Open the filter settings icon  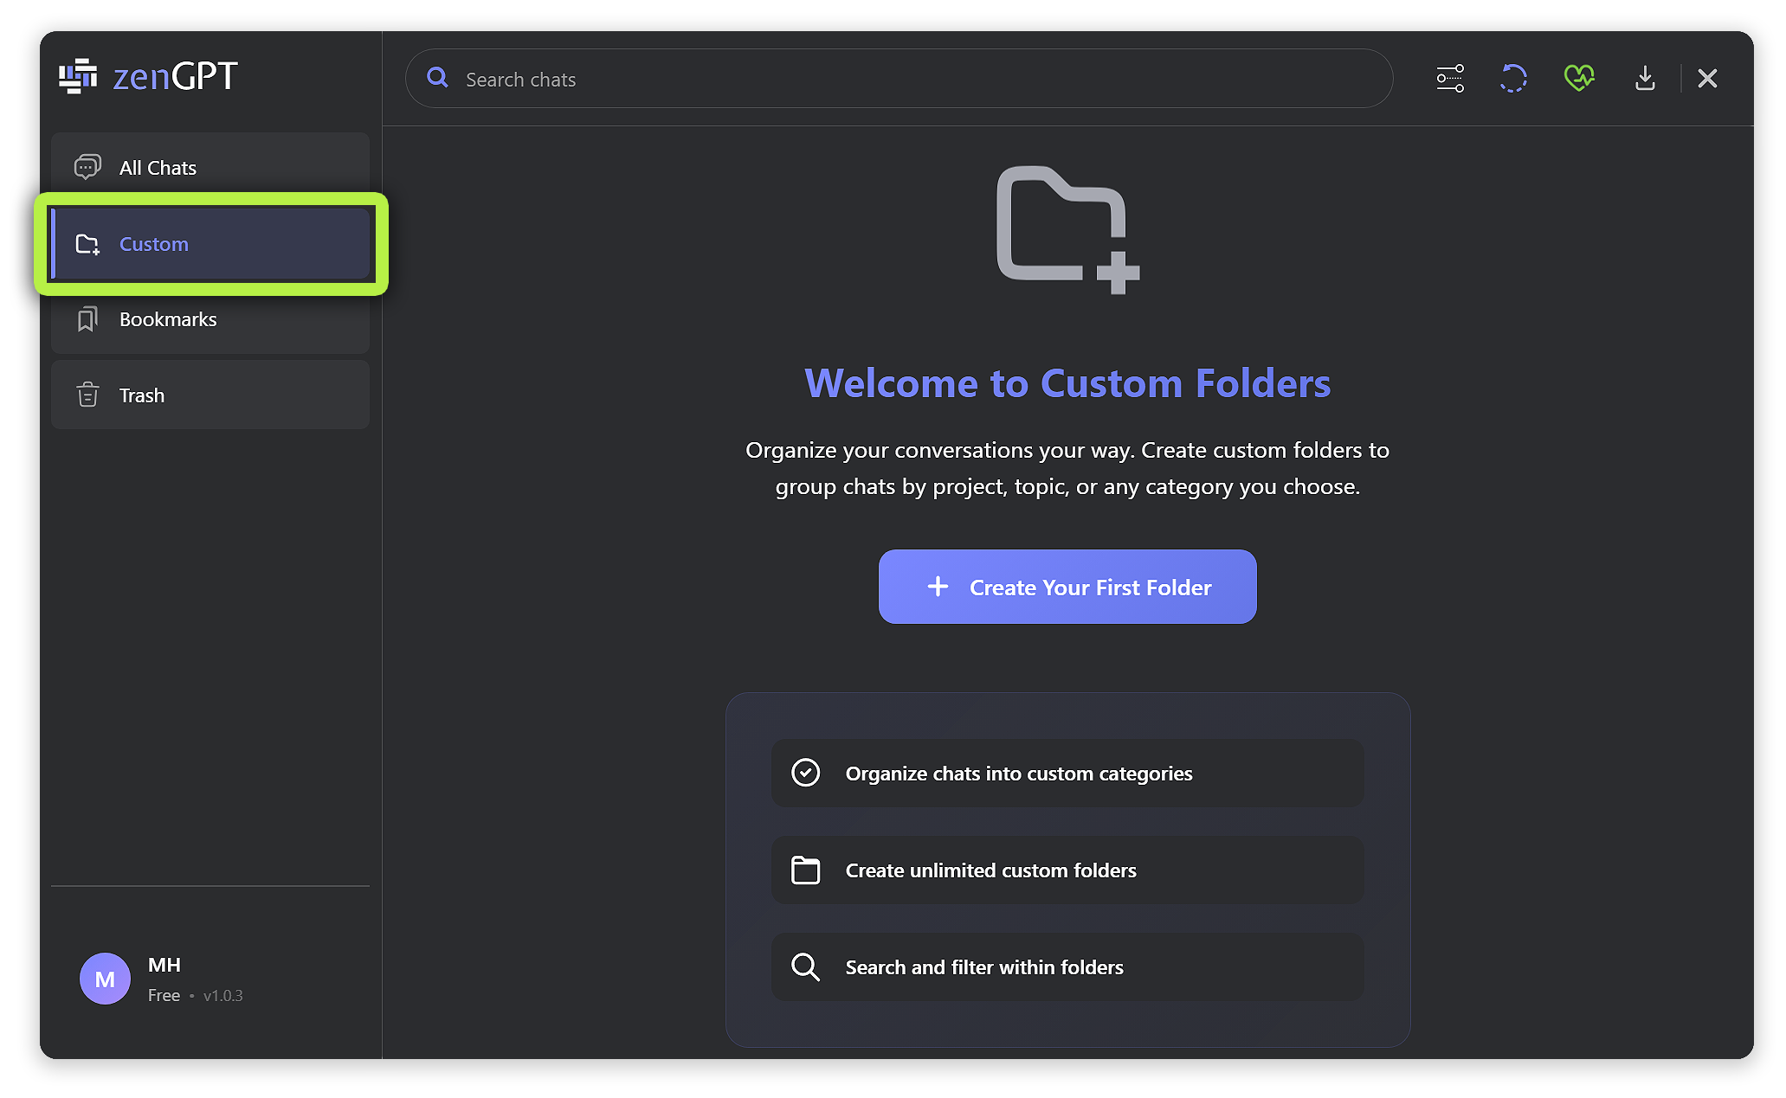tap(1450, 78)
